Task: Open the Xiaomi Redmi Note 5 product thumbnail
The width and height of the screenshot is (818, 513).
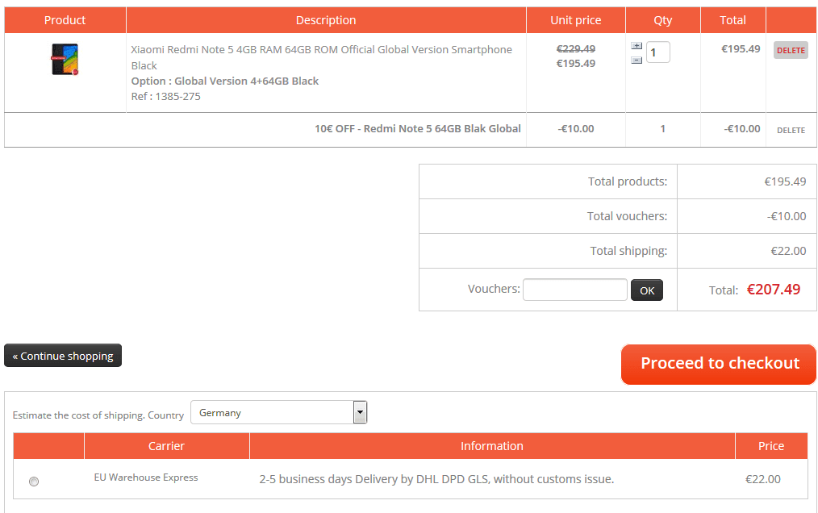Action: [x=65, y=60]
